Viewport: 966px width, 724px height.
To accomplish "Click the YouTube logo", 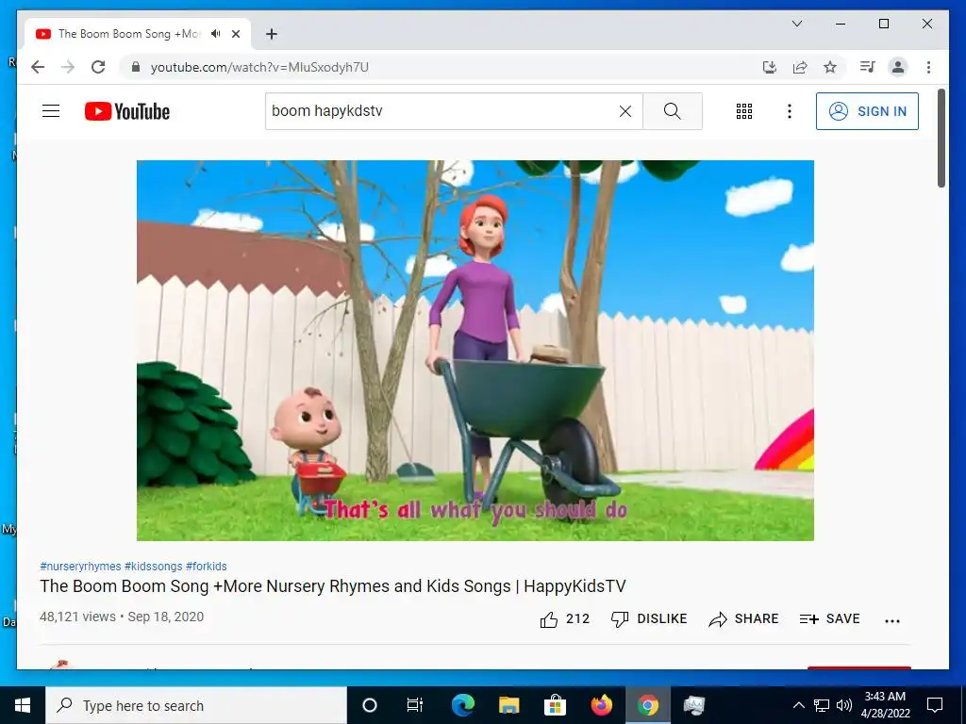I will pos(127,111).
